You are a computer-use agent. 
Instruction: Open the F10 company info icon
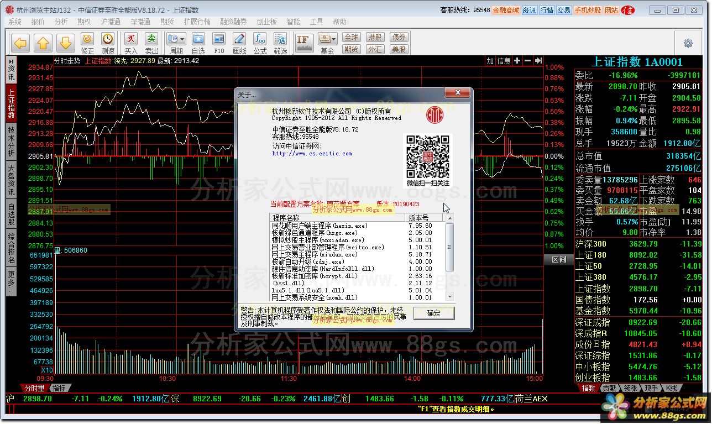click(x=219, y=43)
